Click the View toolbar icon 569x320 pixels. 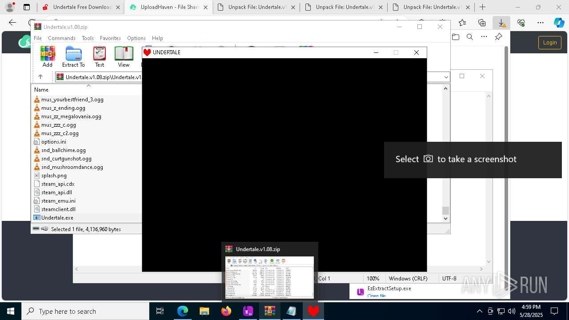point(124,56)
